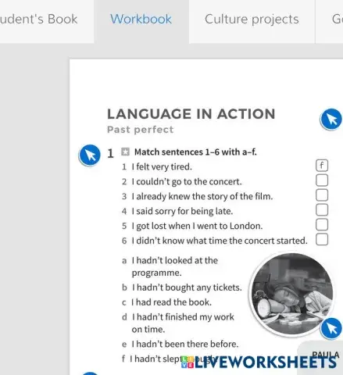Viewport: 343px width, 375px height.
Task: Click the answer box for 'I said sorry for being late'
Action: (x=322, y=209)
